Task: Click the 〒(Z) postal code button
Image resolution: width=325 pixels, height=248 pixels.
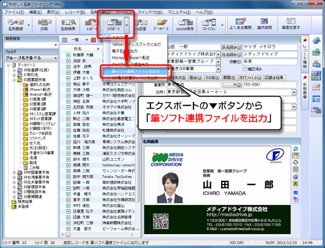Action: tap(232, 85)
